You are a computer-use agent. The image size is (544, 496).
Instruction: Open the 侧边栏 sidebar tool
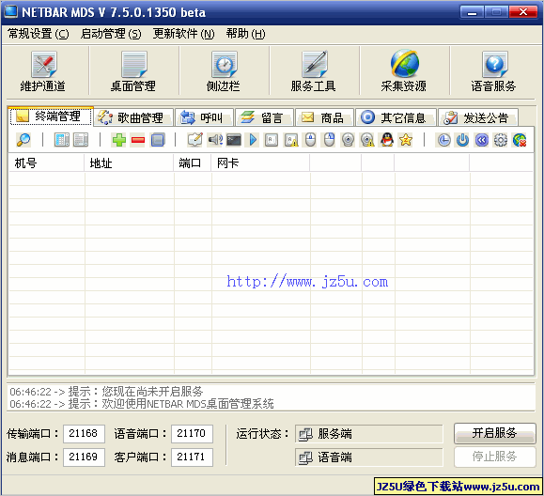pyautogui.click(x=224, y=71)
